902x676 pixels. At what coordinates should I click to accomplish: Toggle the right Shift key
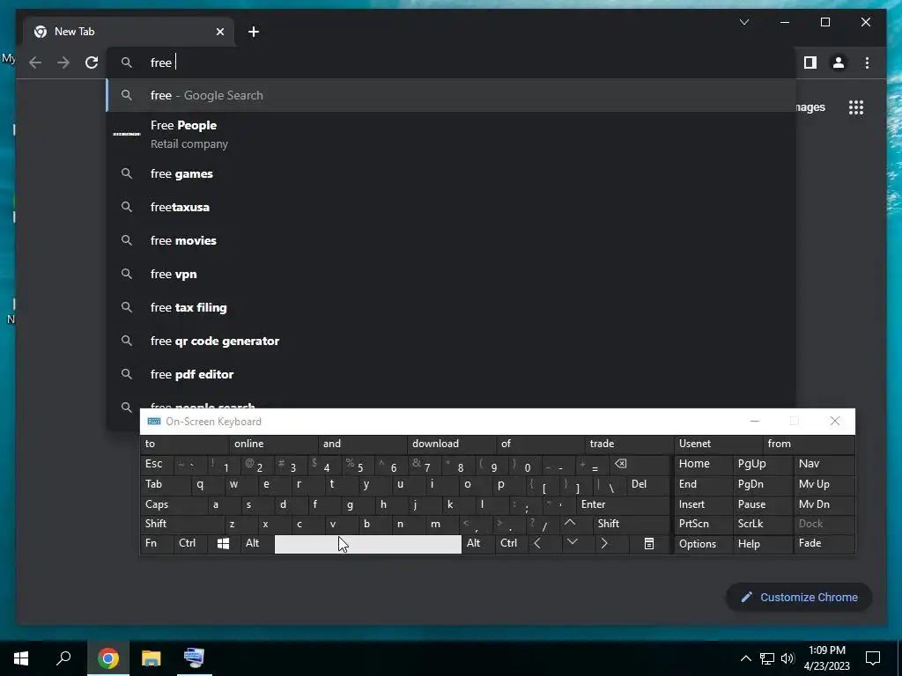pyautogui.click(x=632, y=524)
